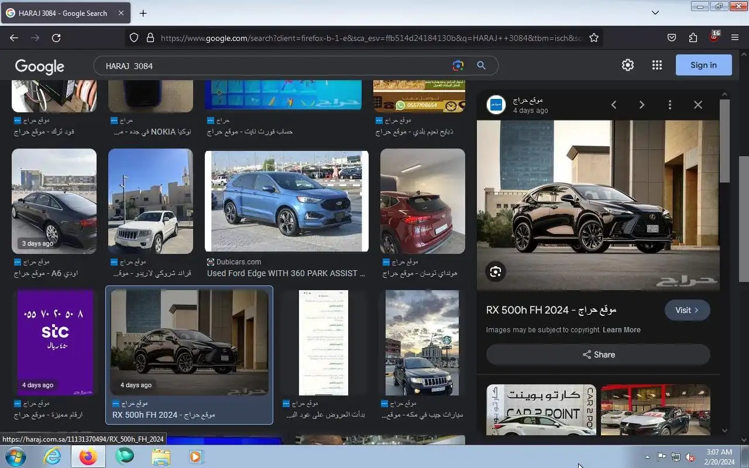Click the preview panel source site icon
Image resolution: width=749 pixels, height=468 pixels.
(x=496, y=105)
